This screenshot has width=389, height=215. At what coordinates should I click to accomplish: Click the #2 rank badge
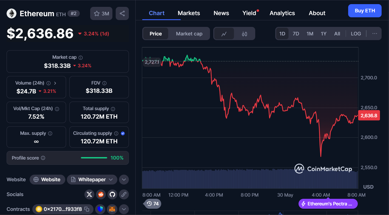[73, 13]
